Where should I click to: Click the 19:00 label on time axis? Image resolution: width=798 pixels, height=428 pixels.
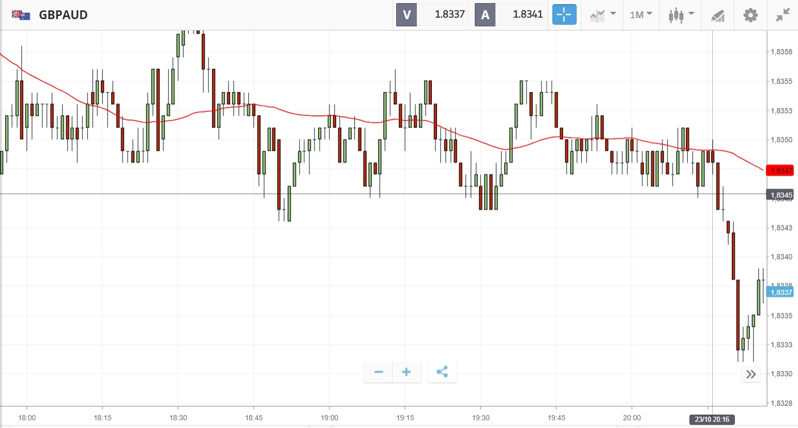click(x=329, y=418)
